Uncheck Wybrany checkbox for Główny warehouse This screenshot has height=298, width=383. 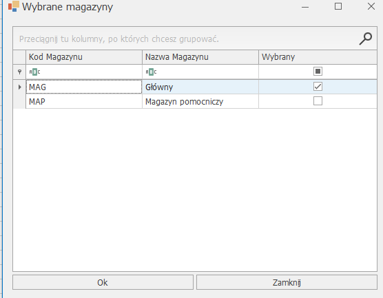tap(318, 87)
